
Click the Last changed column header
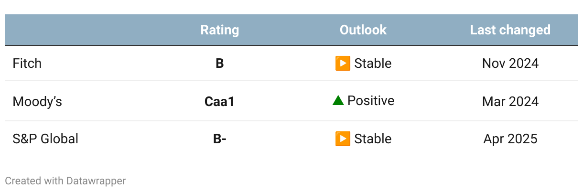[x=510, y=30]
